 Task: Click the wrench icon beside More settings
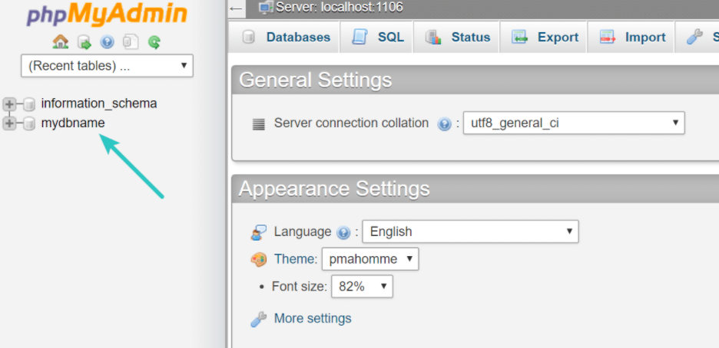258,319
